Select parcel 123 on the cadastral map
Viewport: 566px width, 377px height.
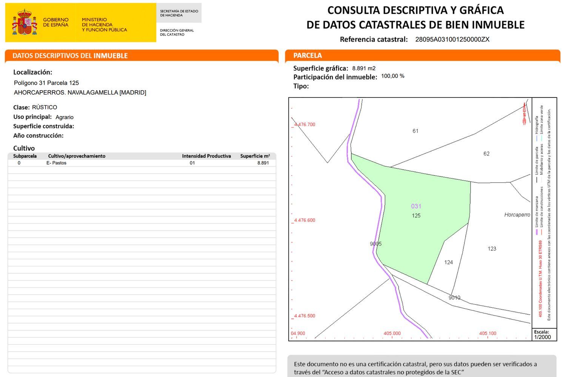pyautogui.click(x=492, y=249)
